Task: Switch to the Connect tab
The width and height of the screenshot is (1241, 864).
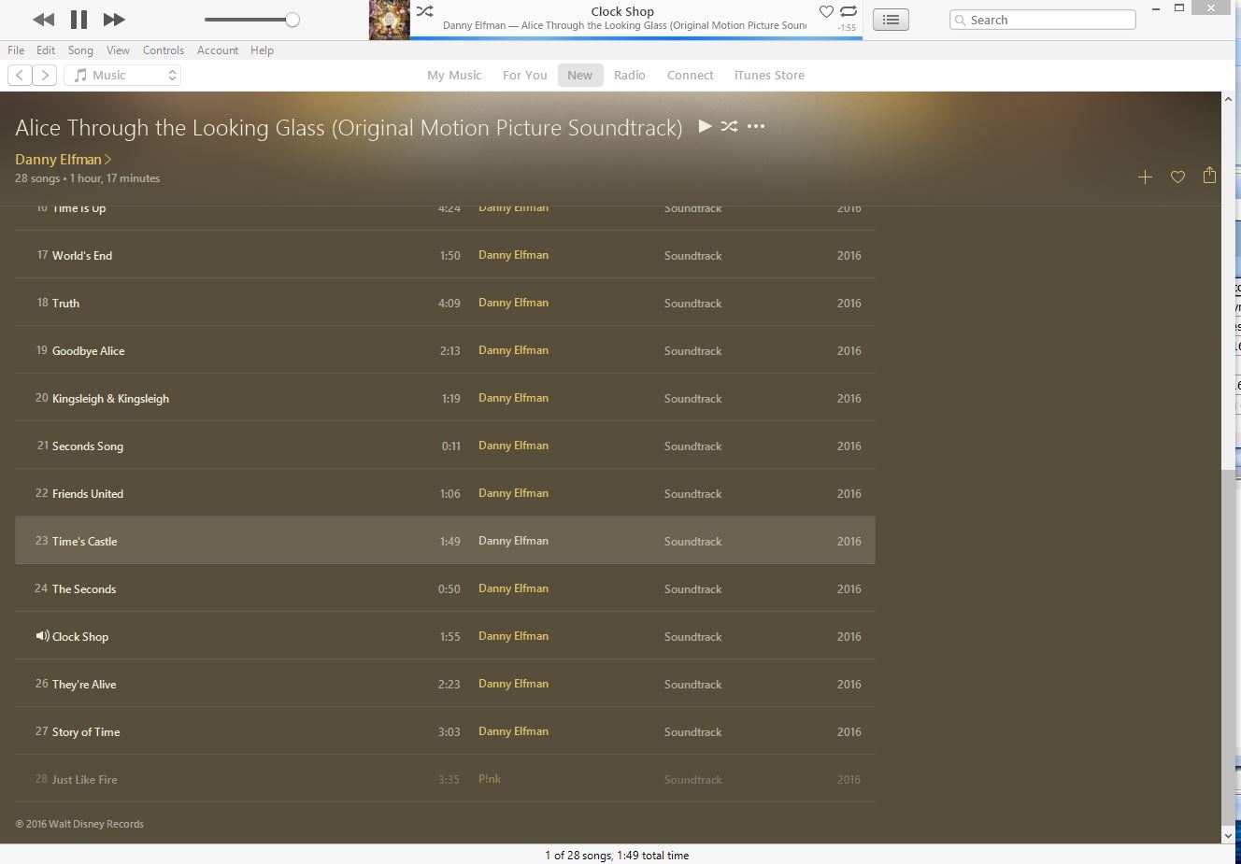Action: (691, 76)
